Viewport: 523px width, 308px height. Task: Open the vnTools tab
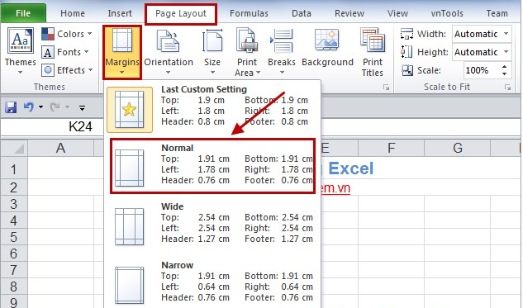pyautogui.click(x=447, y=13)
